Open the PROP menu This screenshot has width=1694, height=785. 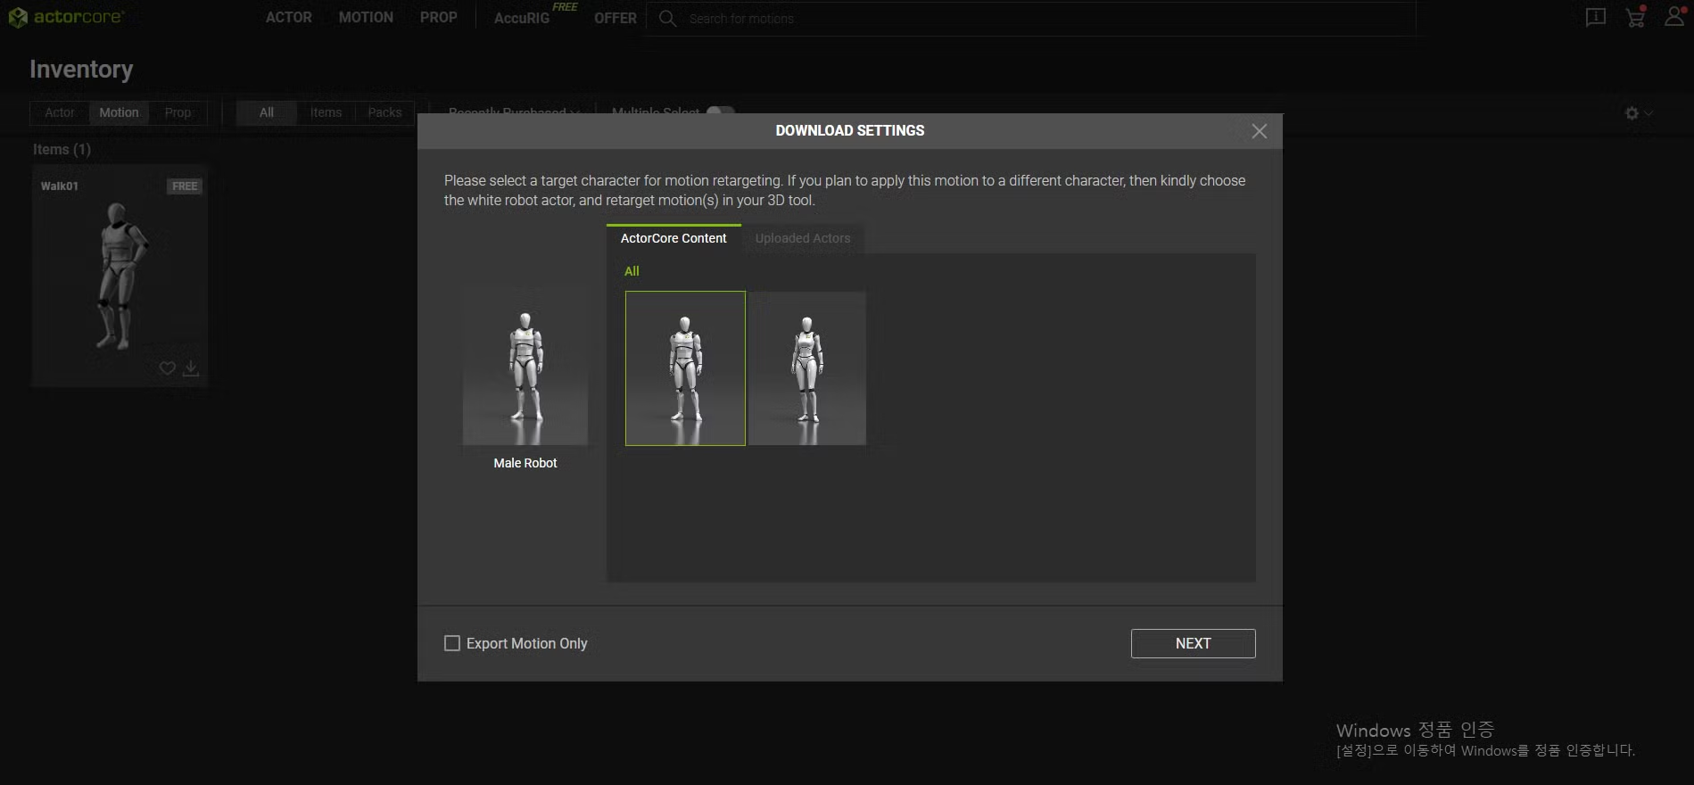coord(439,17)
